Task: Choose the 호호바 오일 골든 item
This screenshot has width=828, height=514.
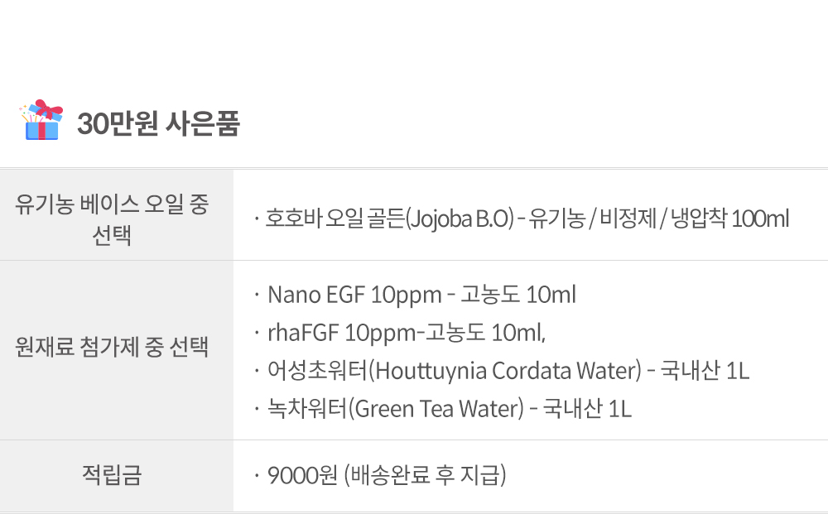Action: coord(335,219)
